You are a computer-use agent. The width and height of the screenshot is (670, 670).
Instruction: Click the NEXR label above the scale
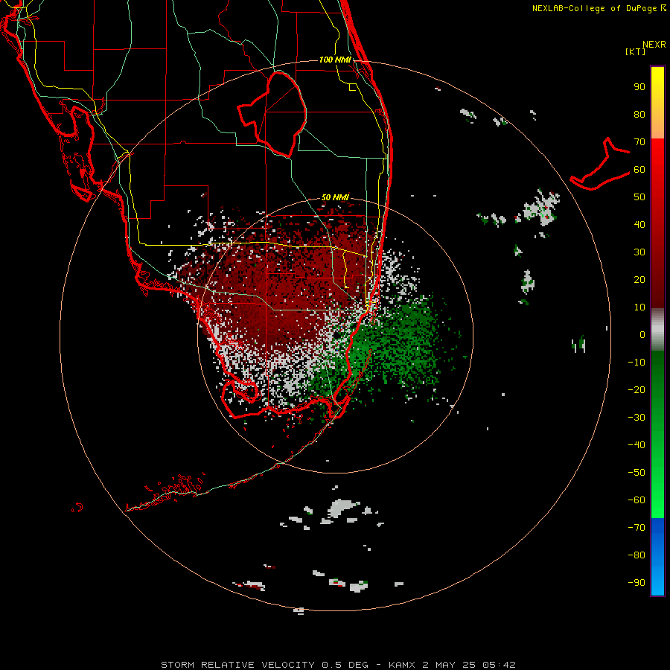[x=654, y=45]
